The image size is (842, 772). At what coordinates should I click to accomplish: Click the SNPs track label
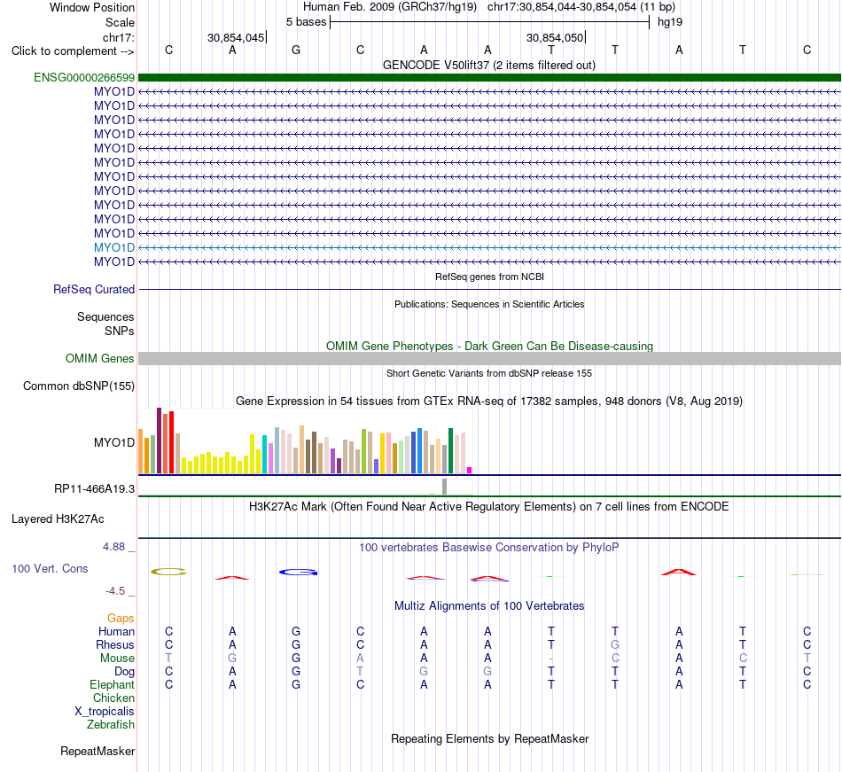(120, 331)
